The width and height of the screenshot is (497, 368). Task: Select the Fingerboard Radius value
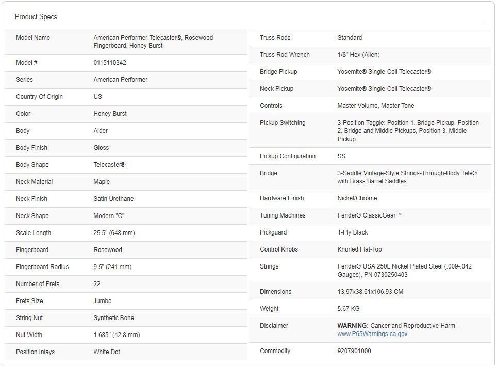point(112,267)
